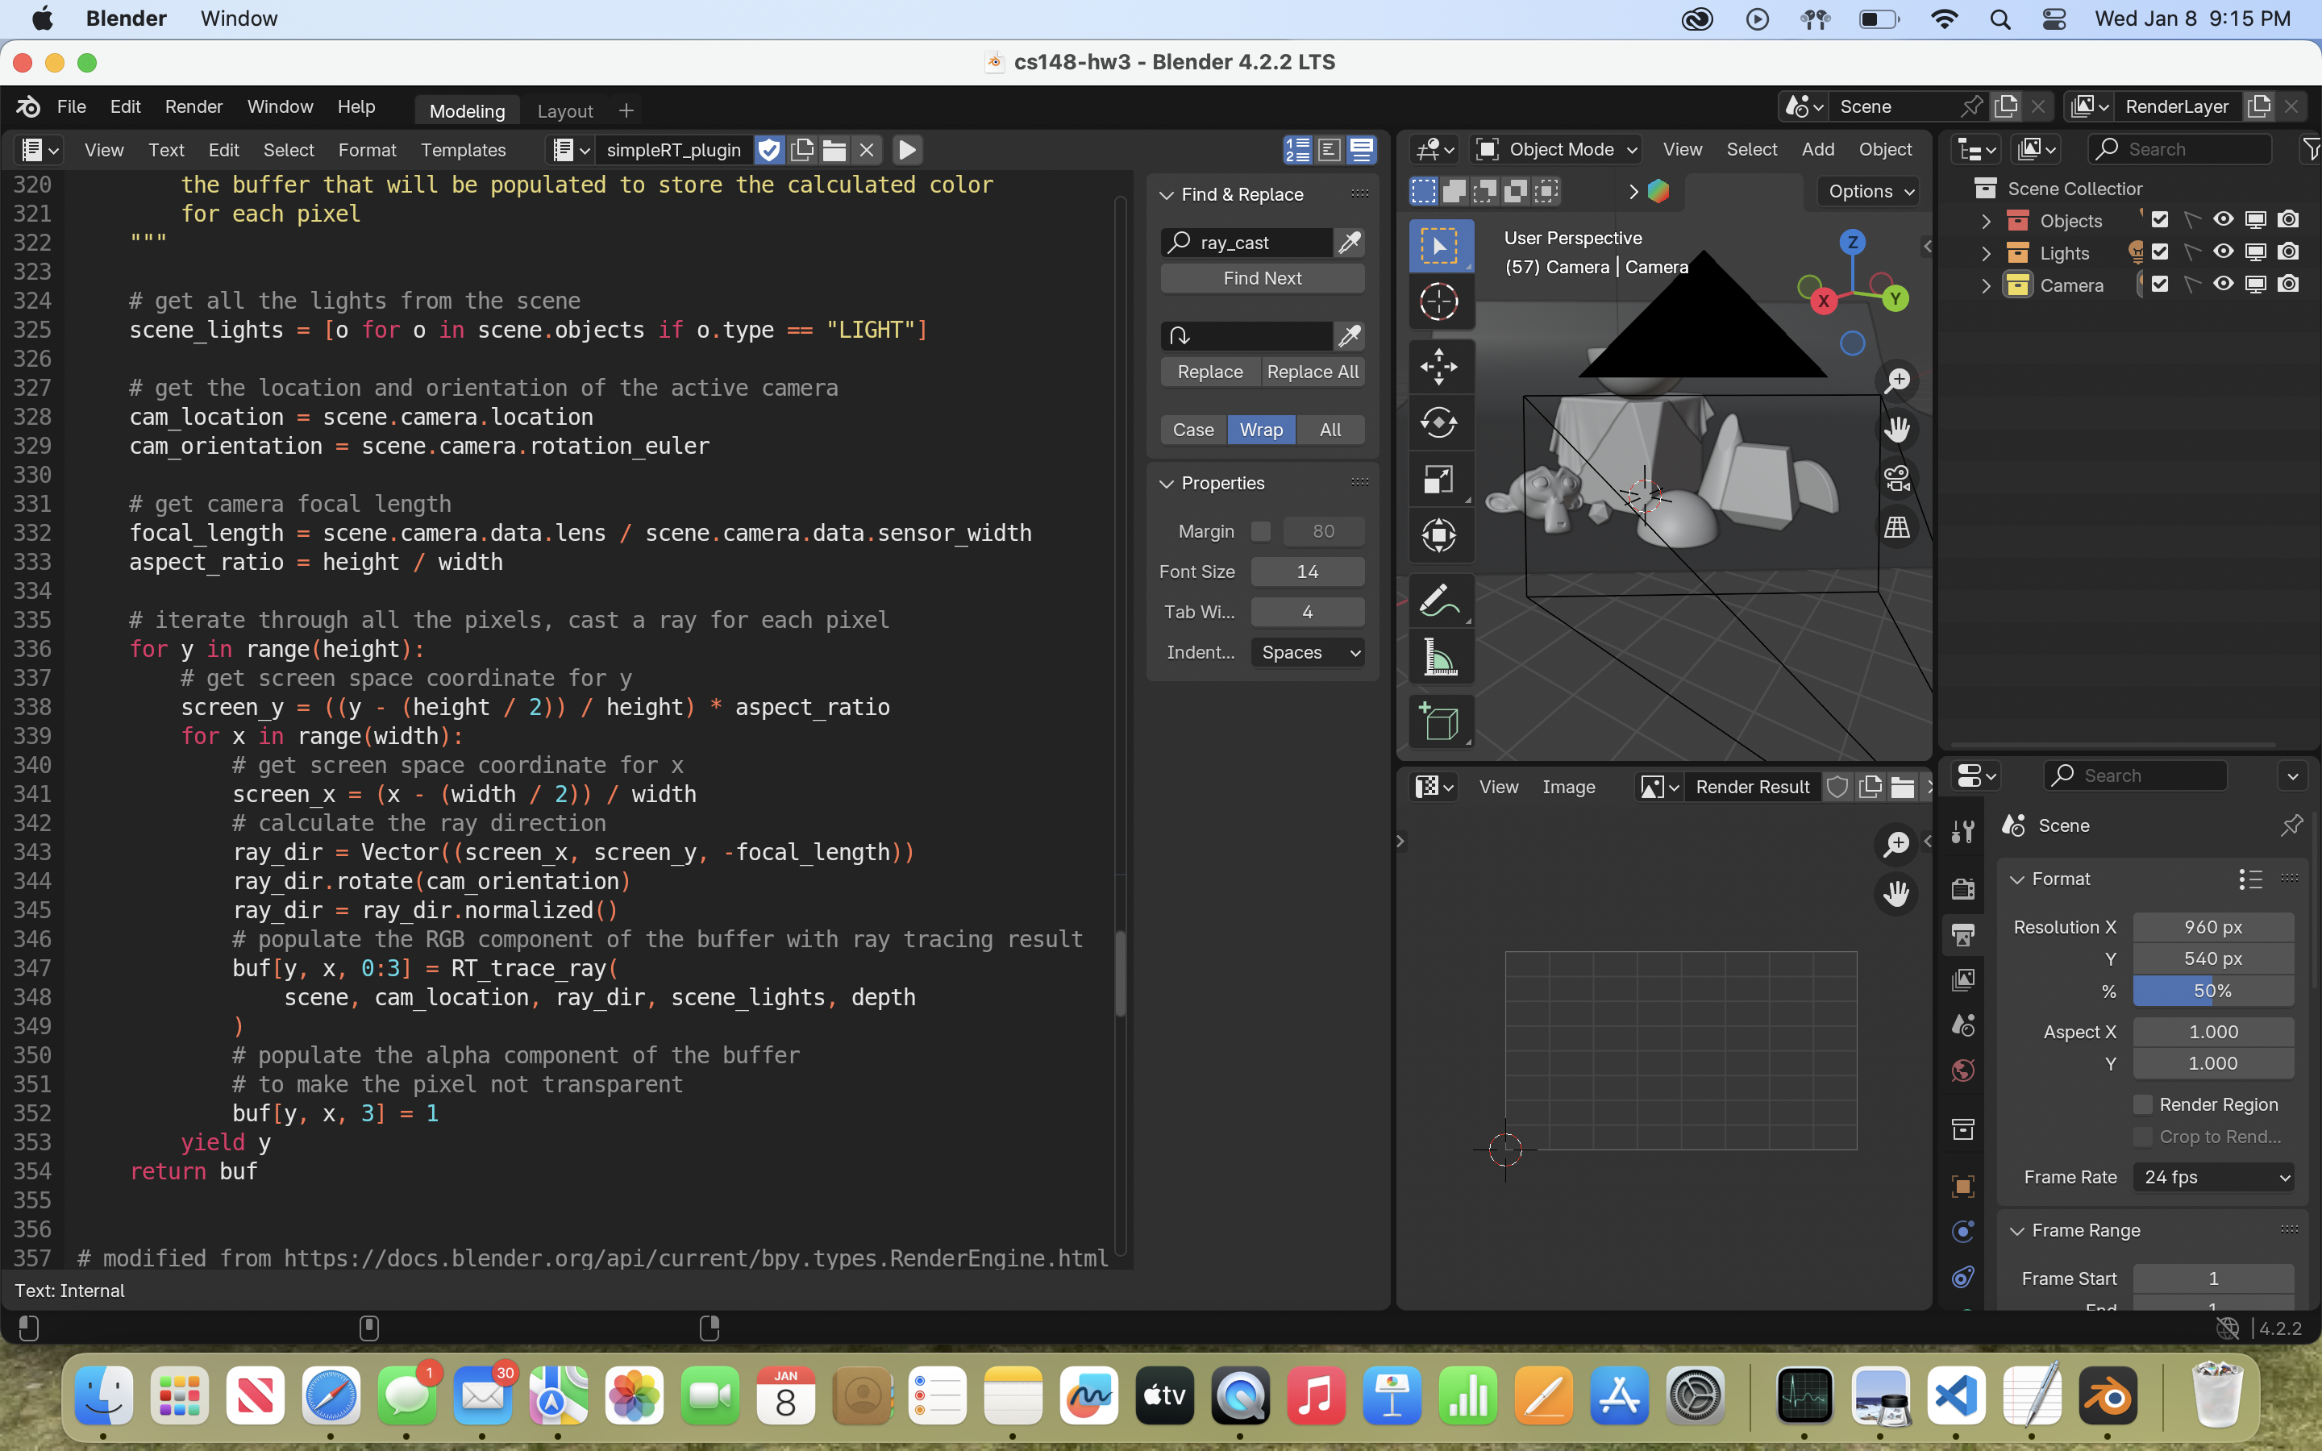Image resolution: width=2322 pixels, height=1451 pixels.
Task: Open the Format menu in text editor
Action: point(367,150)
